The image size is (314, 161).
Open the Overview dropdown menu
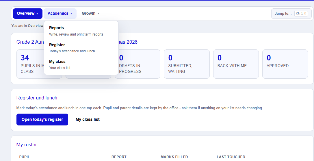tap(28, 13)
